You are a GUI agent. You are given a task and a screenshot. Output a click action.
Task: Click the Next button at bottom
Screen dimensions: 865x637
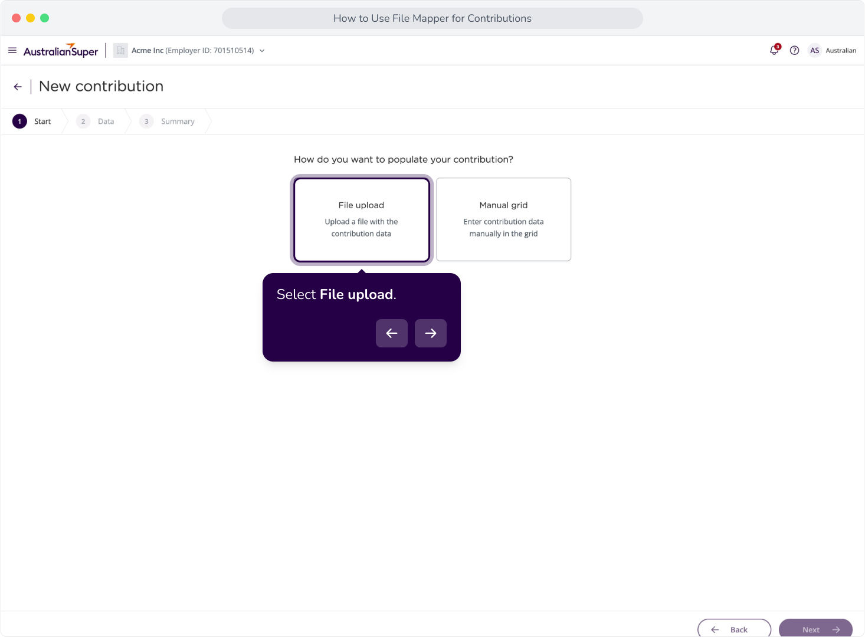[x=816, y=629]
